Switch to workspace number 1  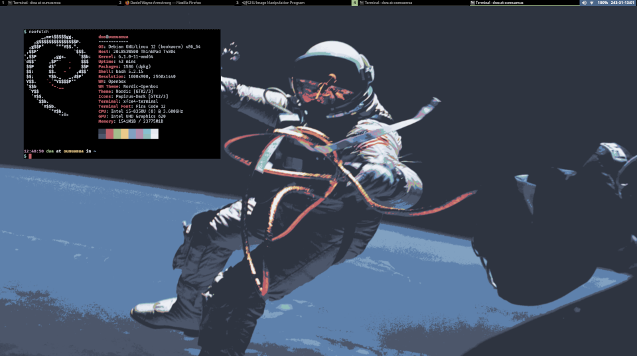[x=3, y=3]
